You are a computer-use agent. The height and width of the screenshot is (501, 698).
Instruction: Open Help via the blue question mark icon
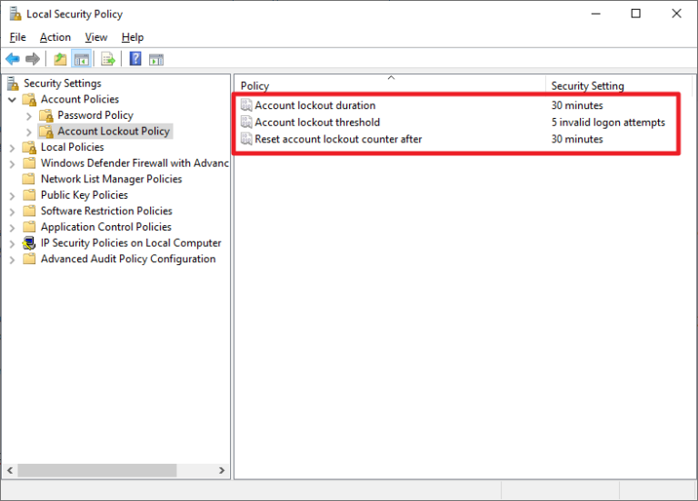135,59
